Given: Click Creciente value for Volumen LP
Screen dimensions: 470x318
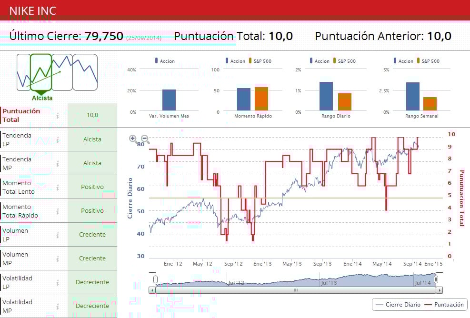Looking at the screenshot, I should (92, 235).
